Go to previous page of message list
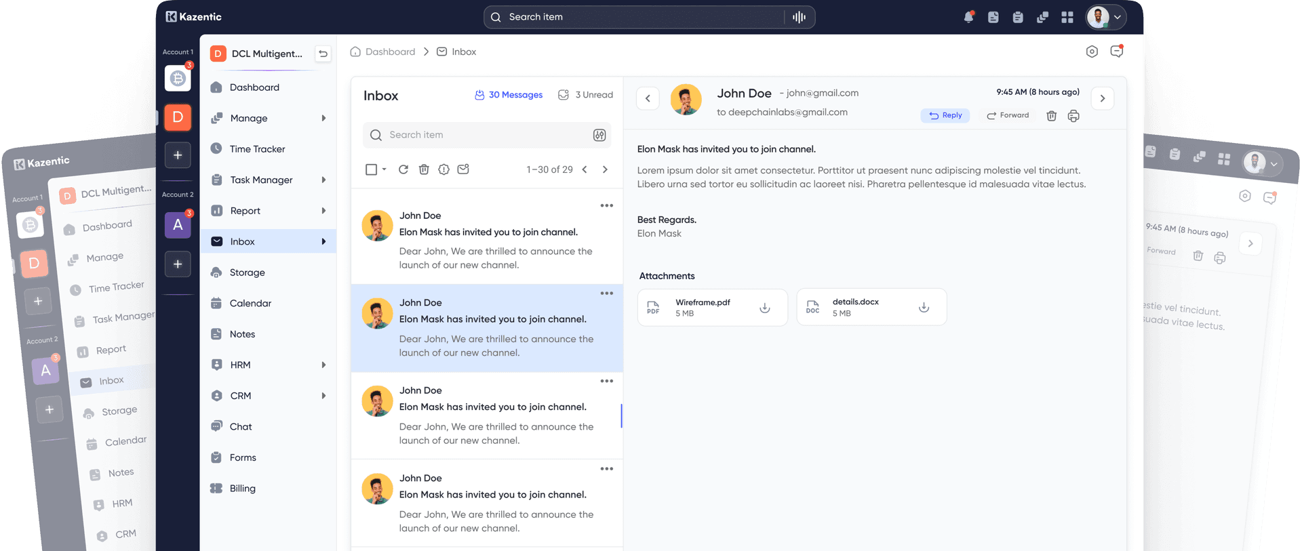The image size is (1302, 551). 585,169
